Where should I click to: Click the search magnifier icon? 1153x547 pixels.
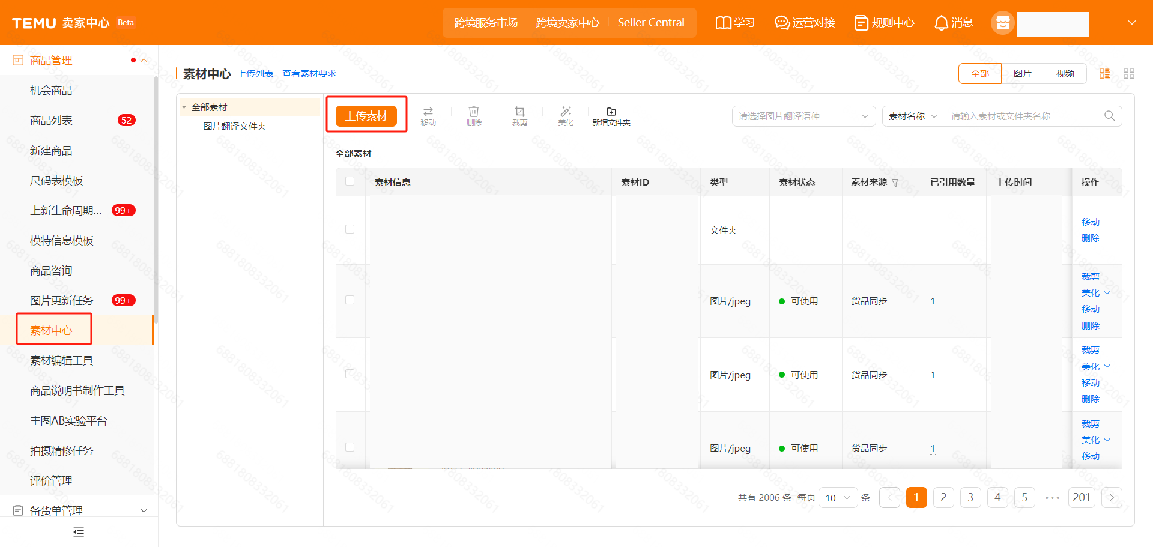coord(1109,116)
